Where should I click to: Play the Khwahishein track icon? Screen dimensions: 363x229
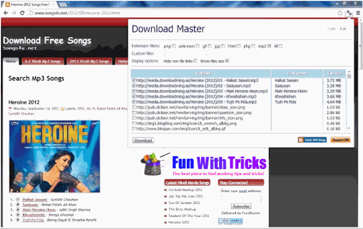[18, 215]
